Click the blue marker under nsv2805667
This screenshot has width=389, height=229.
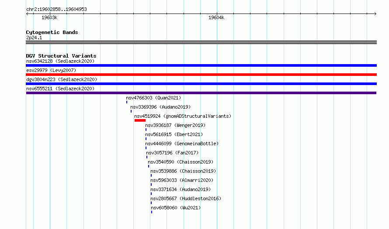point(151,203)
